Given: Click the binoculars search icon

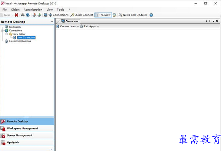Looking at the screenshot, I should (x=23, y=15).
